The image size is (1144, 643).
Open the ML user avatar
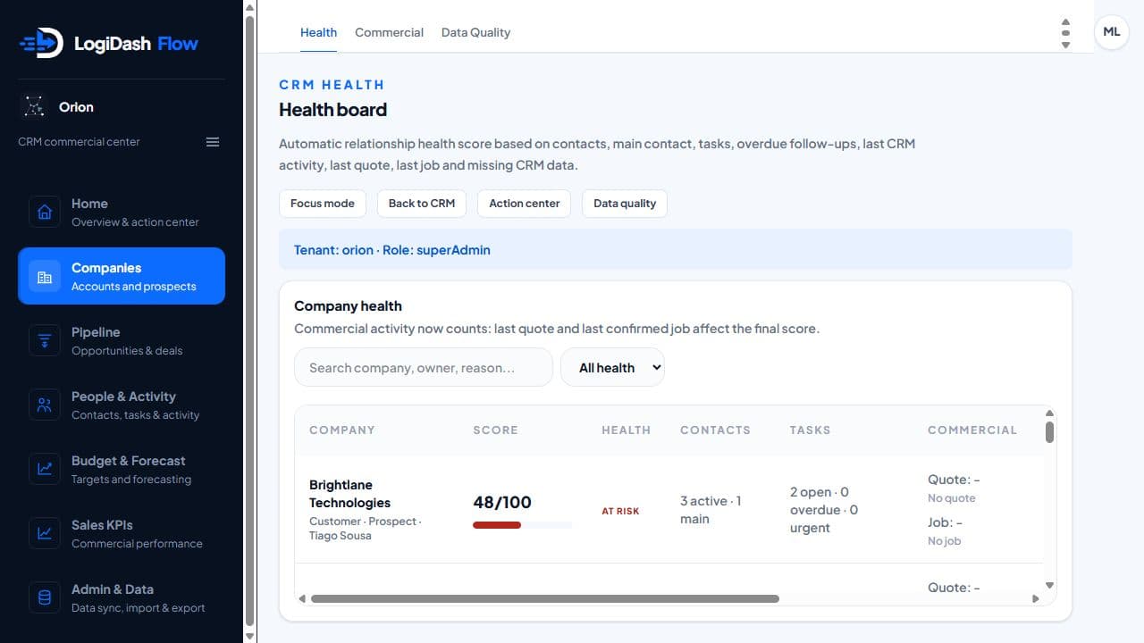pyautogui.click(x=1111, y=32)
